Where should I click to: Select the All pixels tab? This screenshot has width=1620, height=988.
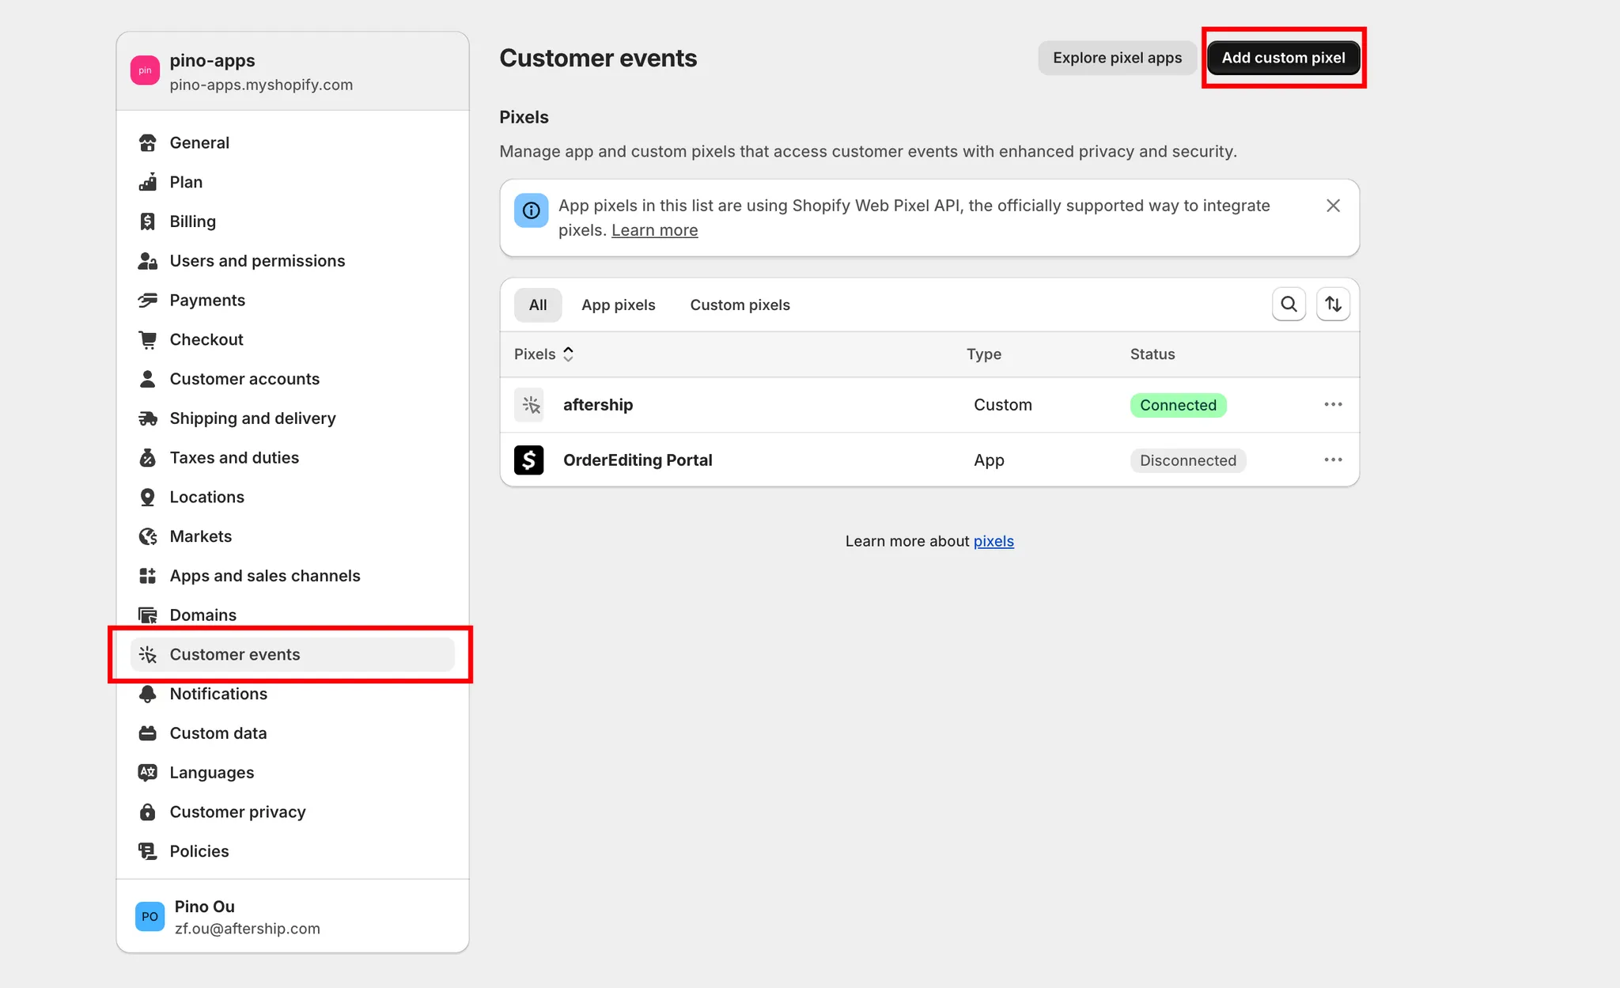pos(538,305)
